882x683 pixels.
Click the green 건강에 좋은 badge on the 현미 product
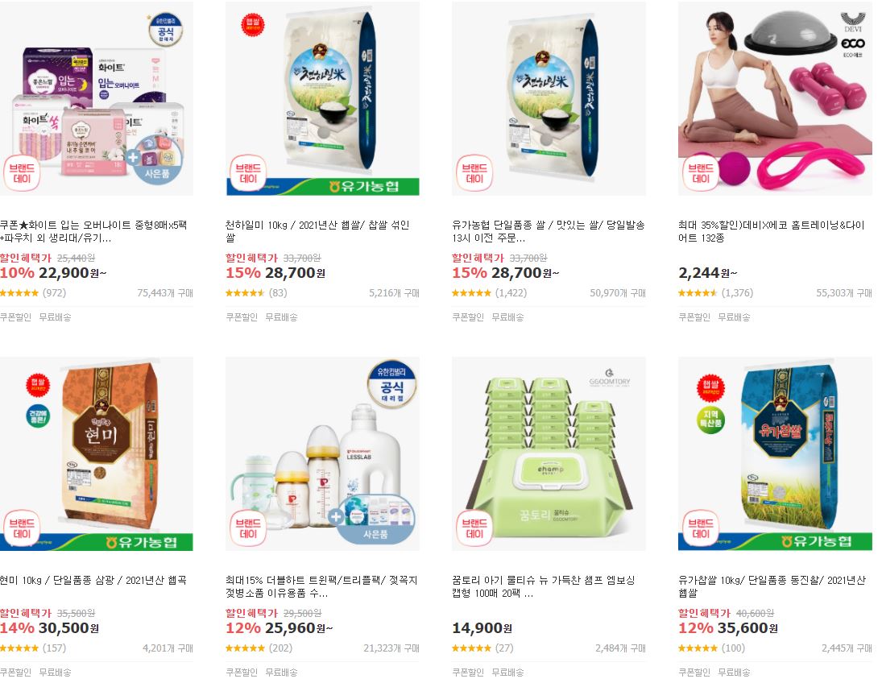pyautogui.click(x=38, y=416)
